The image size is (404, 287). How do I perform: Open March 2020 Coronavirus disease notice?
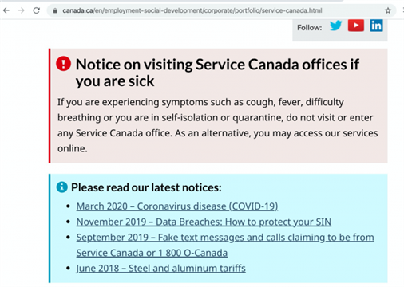click(177, 206)
